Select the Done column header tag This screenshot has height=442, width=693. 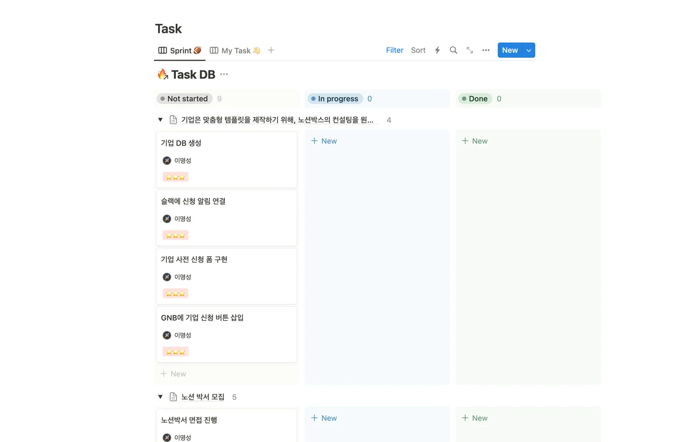[475, 98]
